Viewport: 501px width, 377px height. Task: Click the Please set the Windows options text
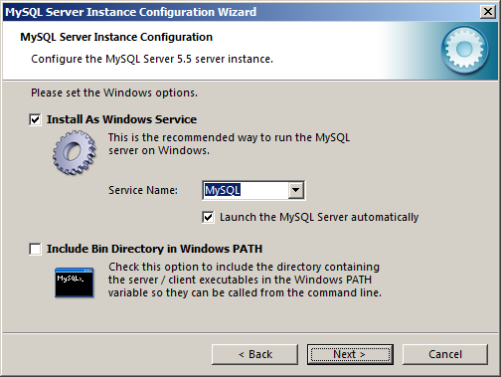(x=114, y=93)
